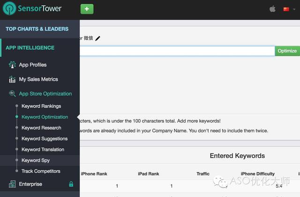Expand Top Charts & Leaders section
This screenshot has width=300, height=197.
37,29
